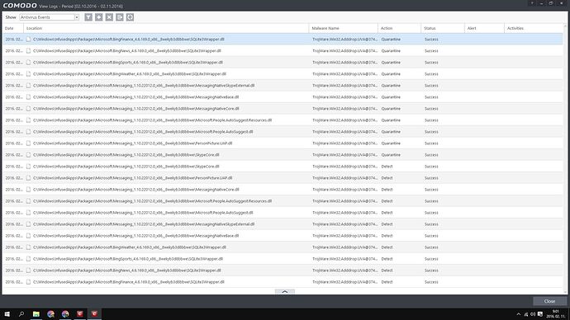
Task: Click date cell of quarantined BingWeather row
Action: 14,74
